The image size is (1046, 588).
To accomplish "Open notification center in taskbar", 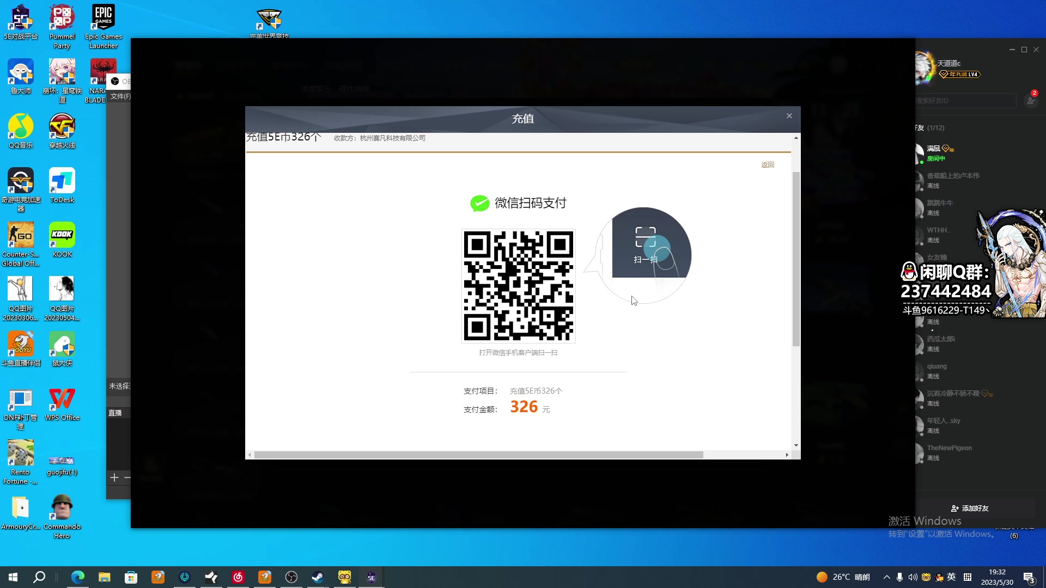I will (x=1029, y=577).
